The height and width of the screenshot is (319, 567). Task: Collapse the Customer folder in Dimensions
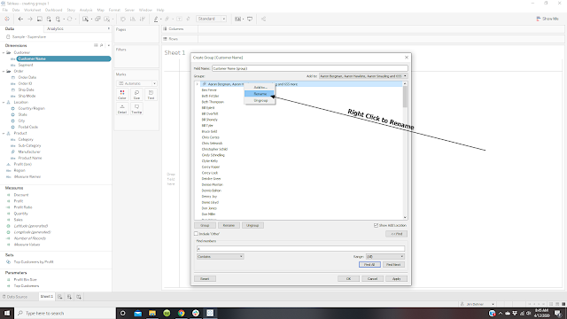pos(4,53)
